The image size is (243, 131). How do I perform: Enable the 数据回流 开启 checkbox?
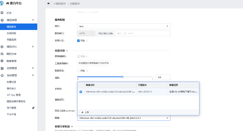[x=78, y=71]
